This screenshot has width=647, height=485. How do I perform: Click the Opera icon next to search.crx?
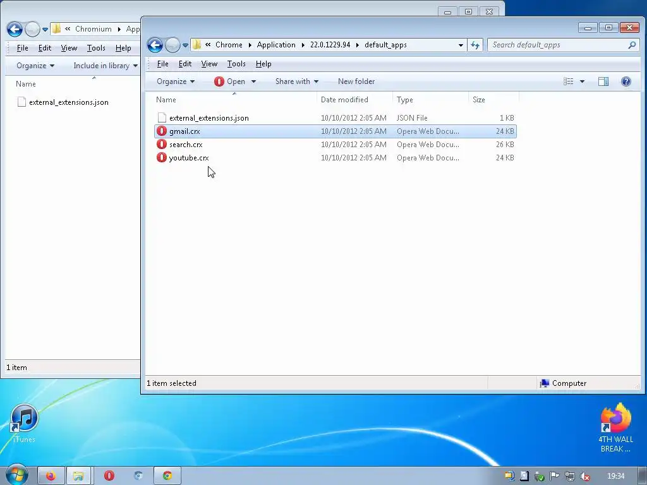(161, 145)
